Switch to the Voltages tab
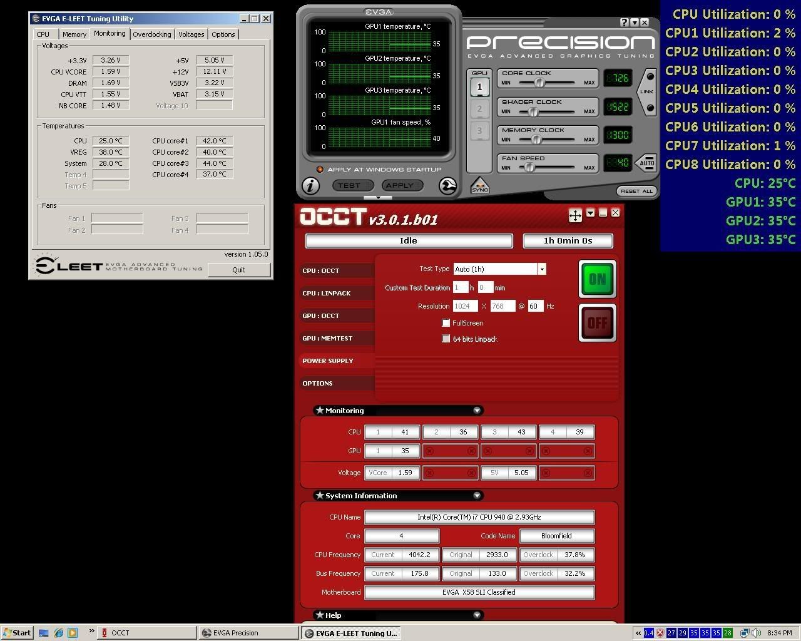 191,34
